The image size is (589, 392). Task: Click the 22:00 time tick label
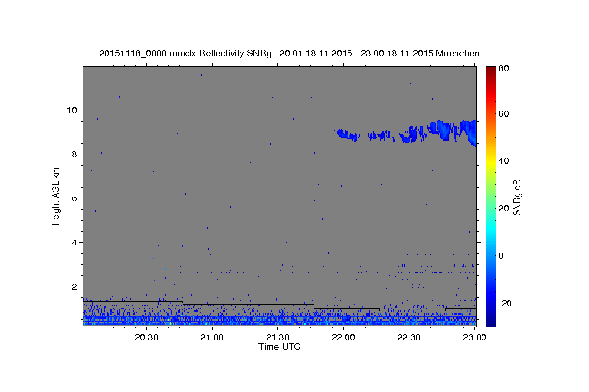coord(343,337)
